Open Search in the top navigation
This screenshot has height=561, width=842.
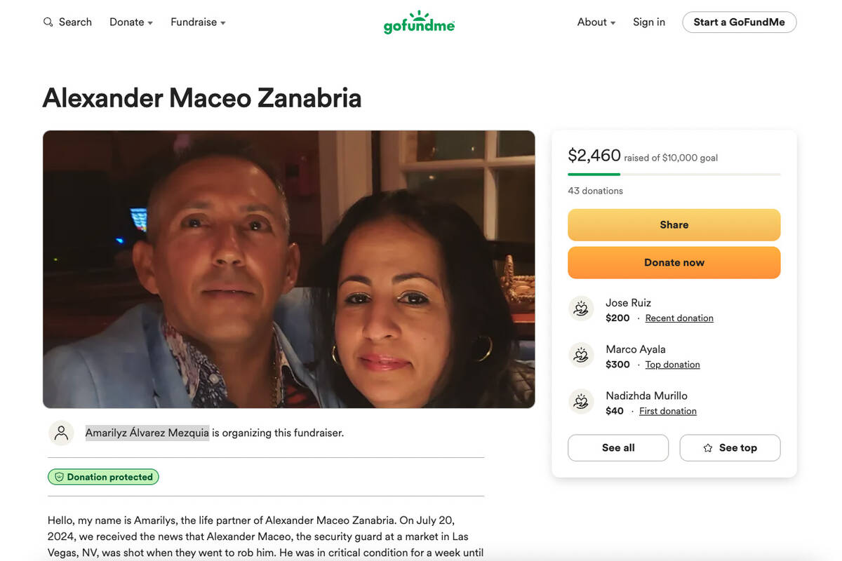[x=75, y=22]
